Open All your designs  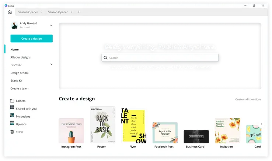[x=21, y=57]
